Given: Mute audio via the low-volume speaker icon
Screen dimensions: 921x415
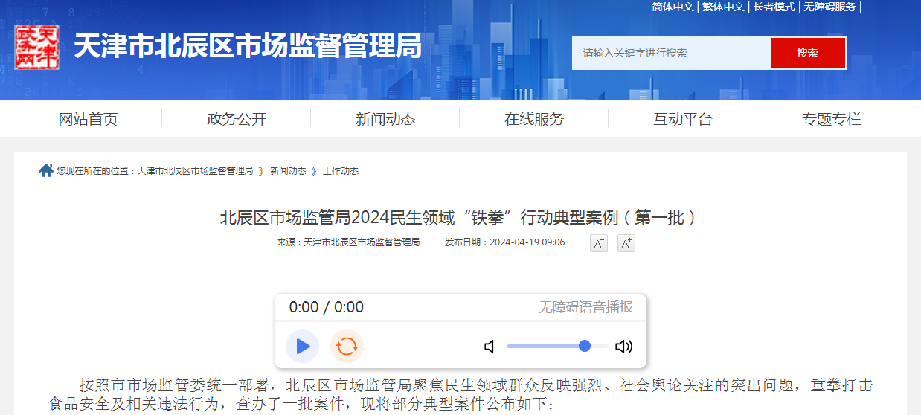Looking at the screenshot, I should click(x=490, y=347).
